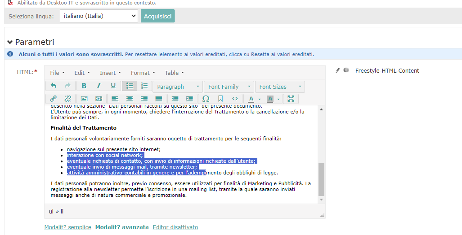Open the Font Family dropdown

click(229, 87)
